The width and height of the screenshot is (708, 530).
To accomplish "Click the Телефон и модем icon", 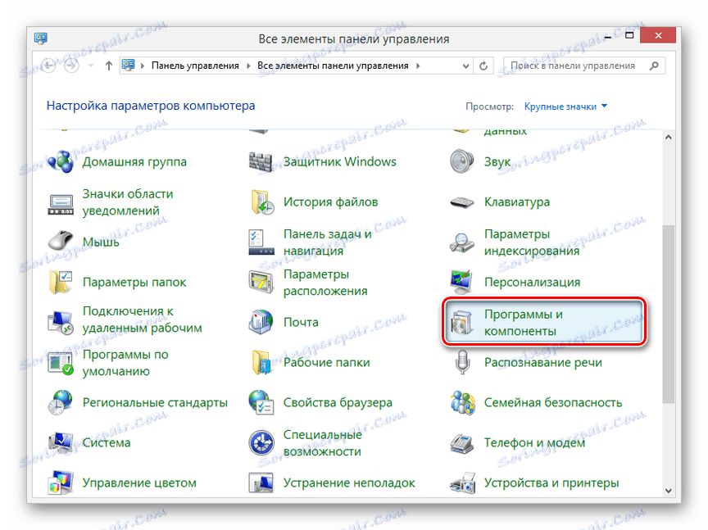I will click(x=462, y=443).
